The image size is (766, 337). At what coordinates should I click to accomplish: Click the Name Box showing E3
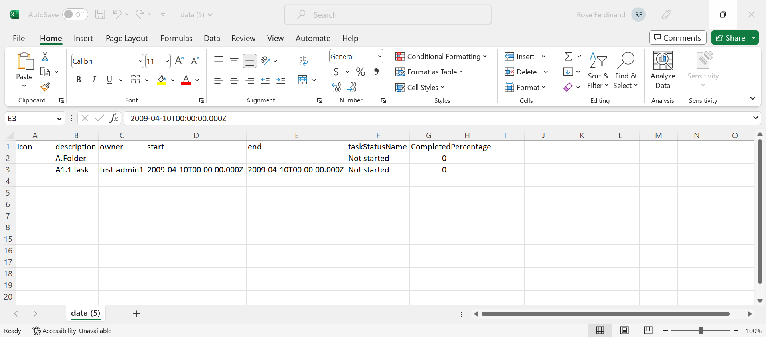(x=30, y=118)
